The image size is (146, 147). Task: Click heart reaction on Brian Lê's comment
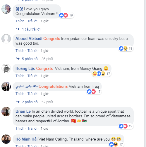[126, 126]
